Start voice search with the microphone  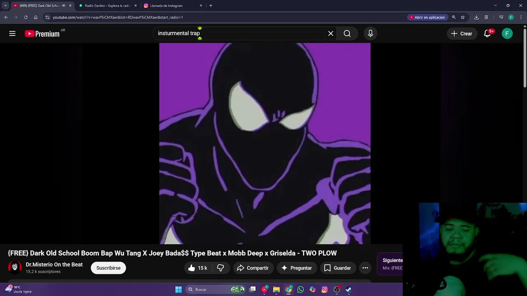(x=371, y=34)
